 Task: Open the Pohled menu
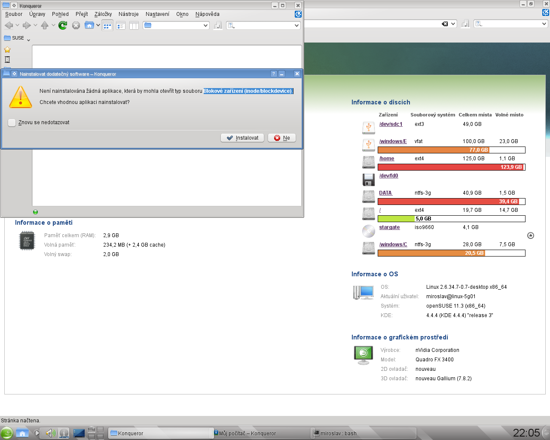coord(60,14)
